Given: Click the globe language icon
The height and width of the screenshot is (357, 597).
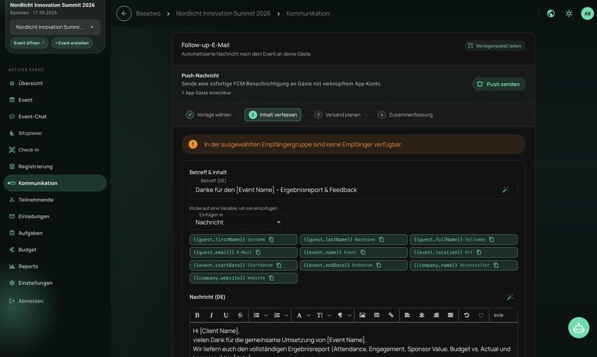Looking at the screenshot, I should tap(550, 13).
